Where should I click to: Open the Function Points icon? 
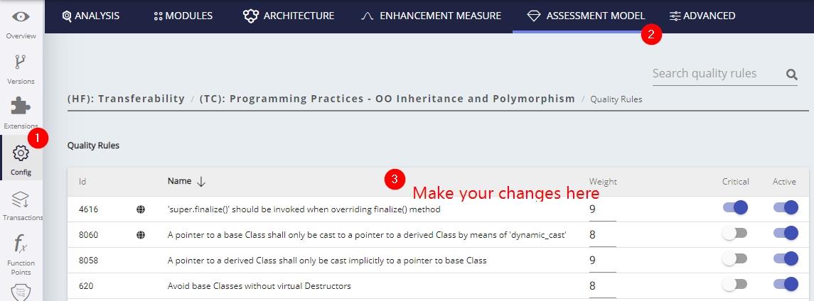pos(21,244)
